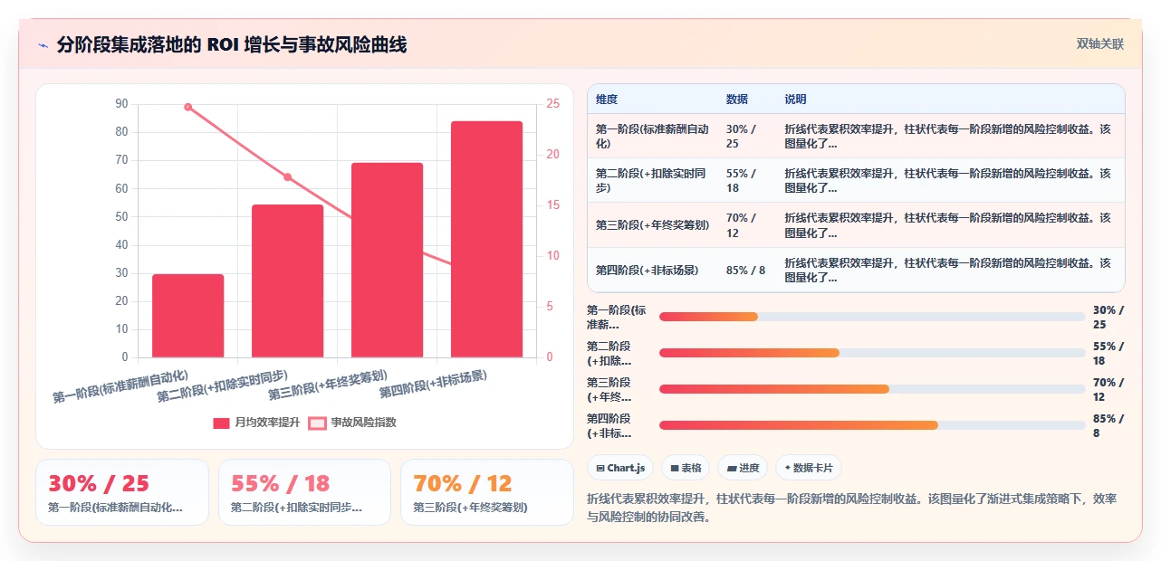Click the 月均效率提升 red legend swatch
Screen dimensions: 1161x561
(x=222, y=423)
